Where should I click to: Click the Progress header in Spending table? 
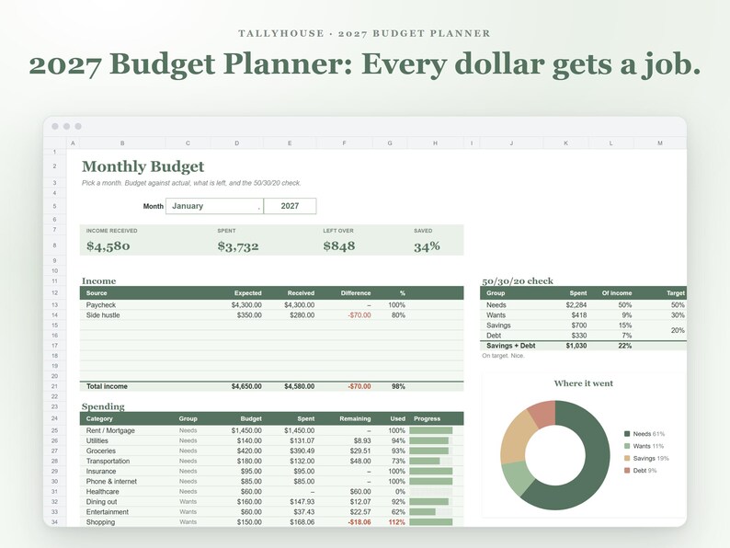427,418
